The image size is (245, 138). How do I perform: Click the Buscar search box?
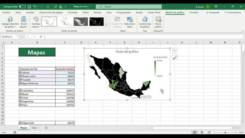(129, 7)
